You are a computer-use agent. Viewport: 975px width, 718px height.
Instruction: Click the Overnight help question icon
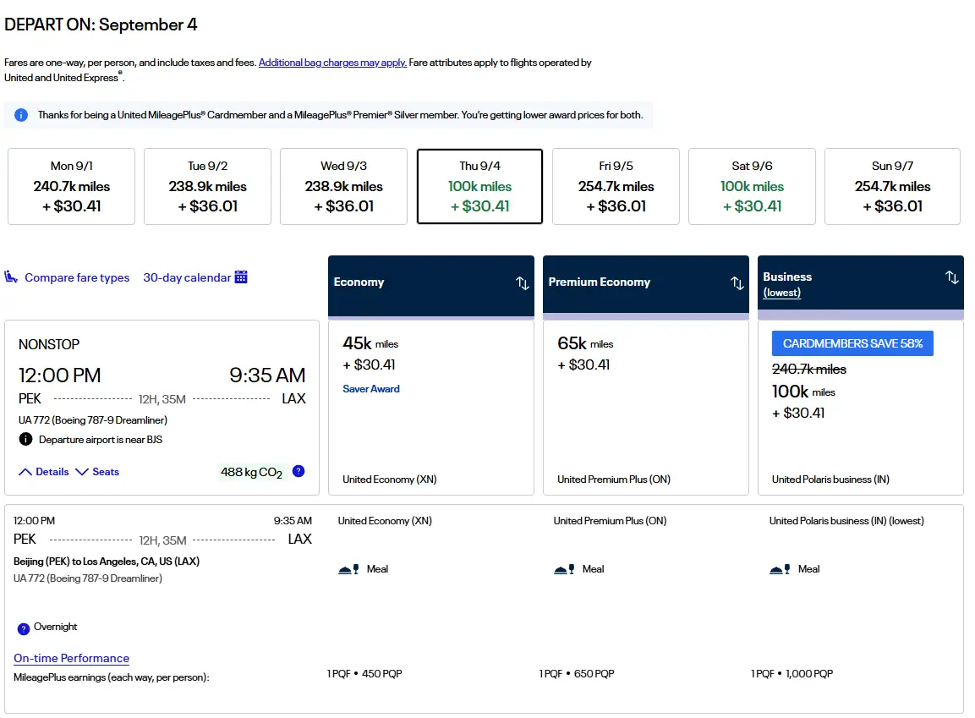click(x=24, y=628)
